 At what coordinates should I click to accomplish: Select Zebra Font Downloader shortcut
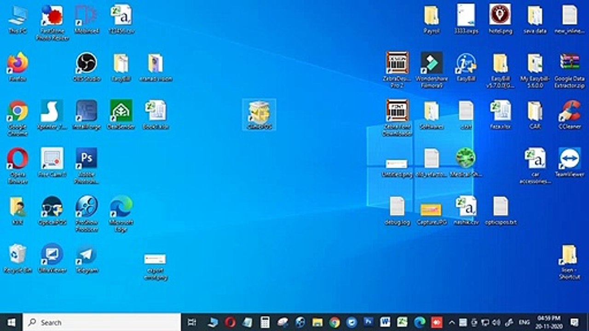click(397, 118)
